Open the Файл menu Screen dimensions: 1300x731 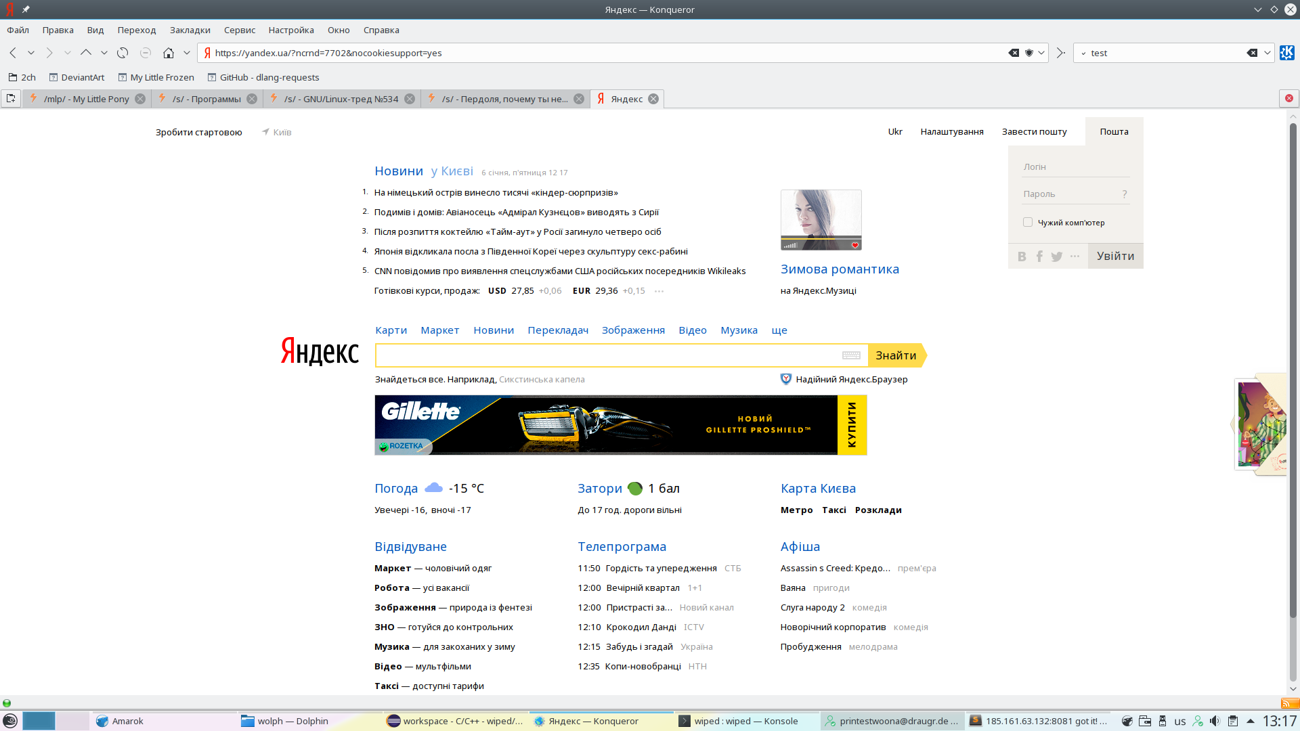(18, 30)
